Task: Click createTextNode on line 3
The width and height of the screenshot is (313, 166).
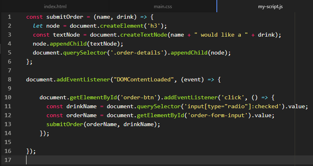Action: [143, 35]
